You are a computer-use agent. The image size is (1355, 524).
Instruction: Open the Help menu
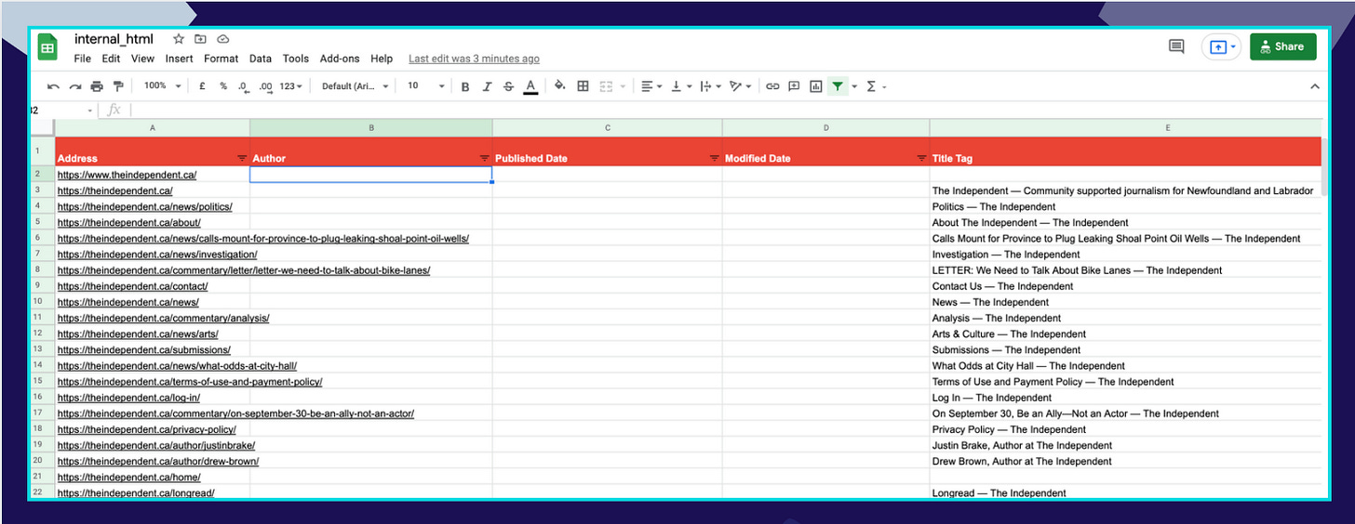click(382, 59)
